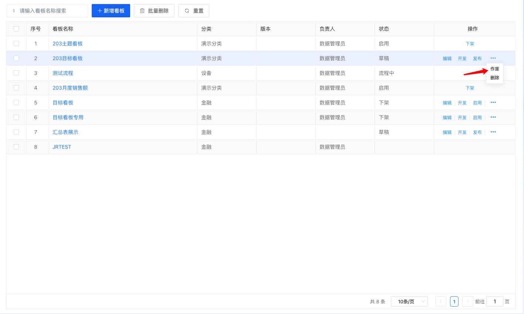Click the next page arrow in pagination
524x314 pixels.
coord(467,301)
